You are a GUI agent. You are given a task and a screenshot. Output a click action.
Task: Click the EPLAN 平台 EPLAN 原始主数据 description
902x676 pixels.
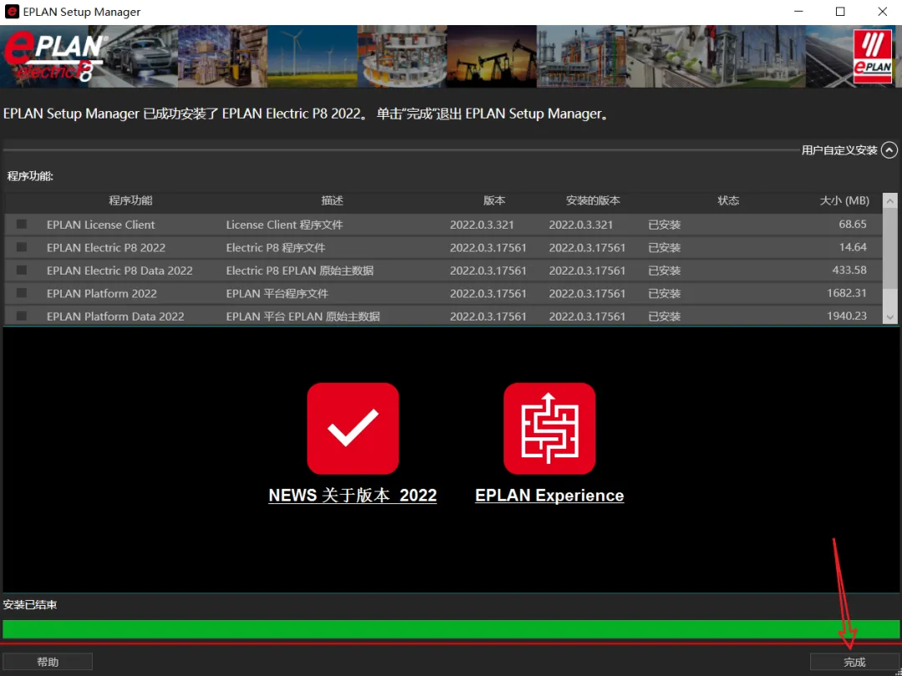[302, 317]
